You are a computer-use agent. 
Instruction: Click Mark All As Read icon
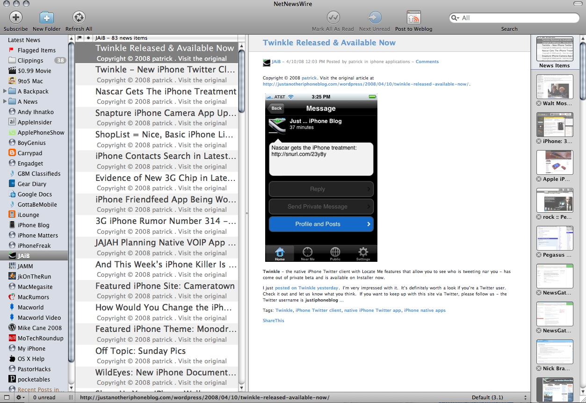[x=333, y=18]
